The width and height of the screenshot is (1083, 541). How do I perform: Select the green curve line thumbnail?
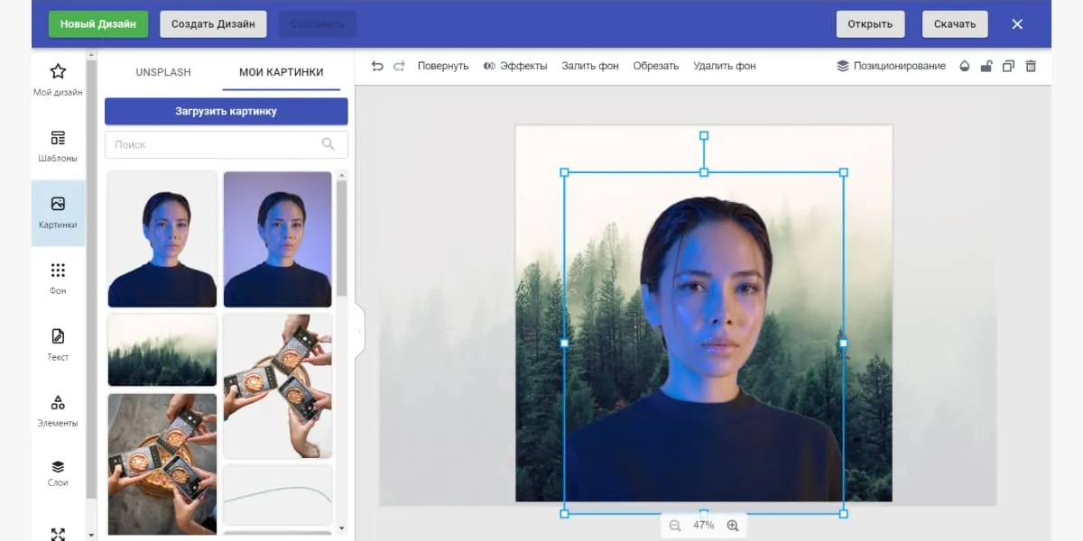pos(278,494)
